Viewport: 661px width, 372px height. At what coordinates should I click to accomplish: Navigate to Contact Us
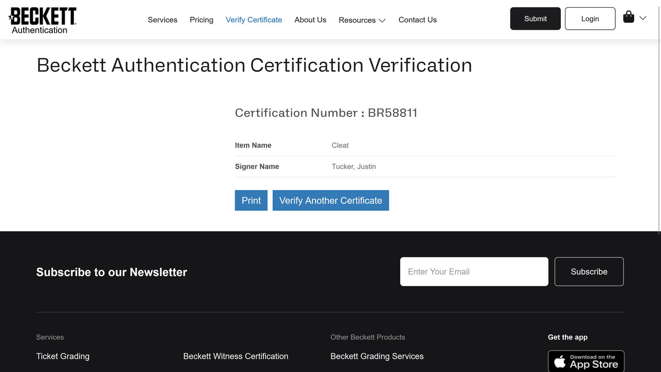[x=418, y=20]
